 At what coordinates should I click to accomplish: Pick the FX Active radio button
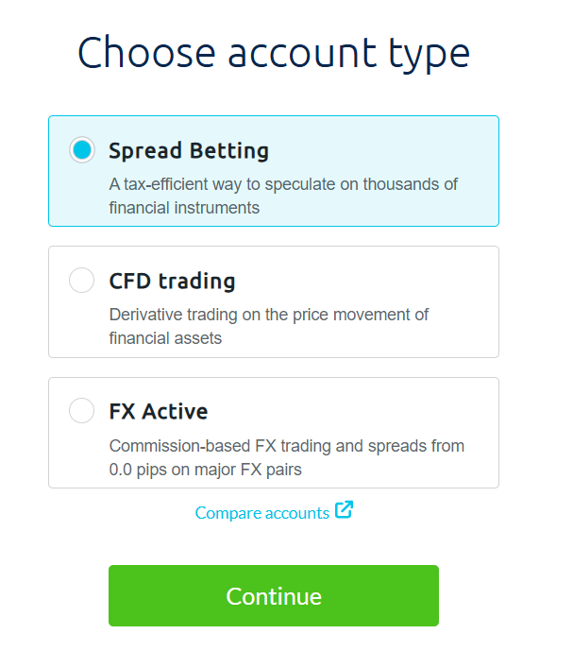[82, 410]
